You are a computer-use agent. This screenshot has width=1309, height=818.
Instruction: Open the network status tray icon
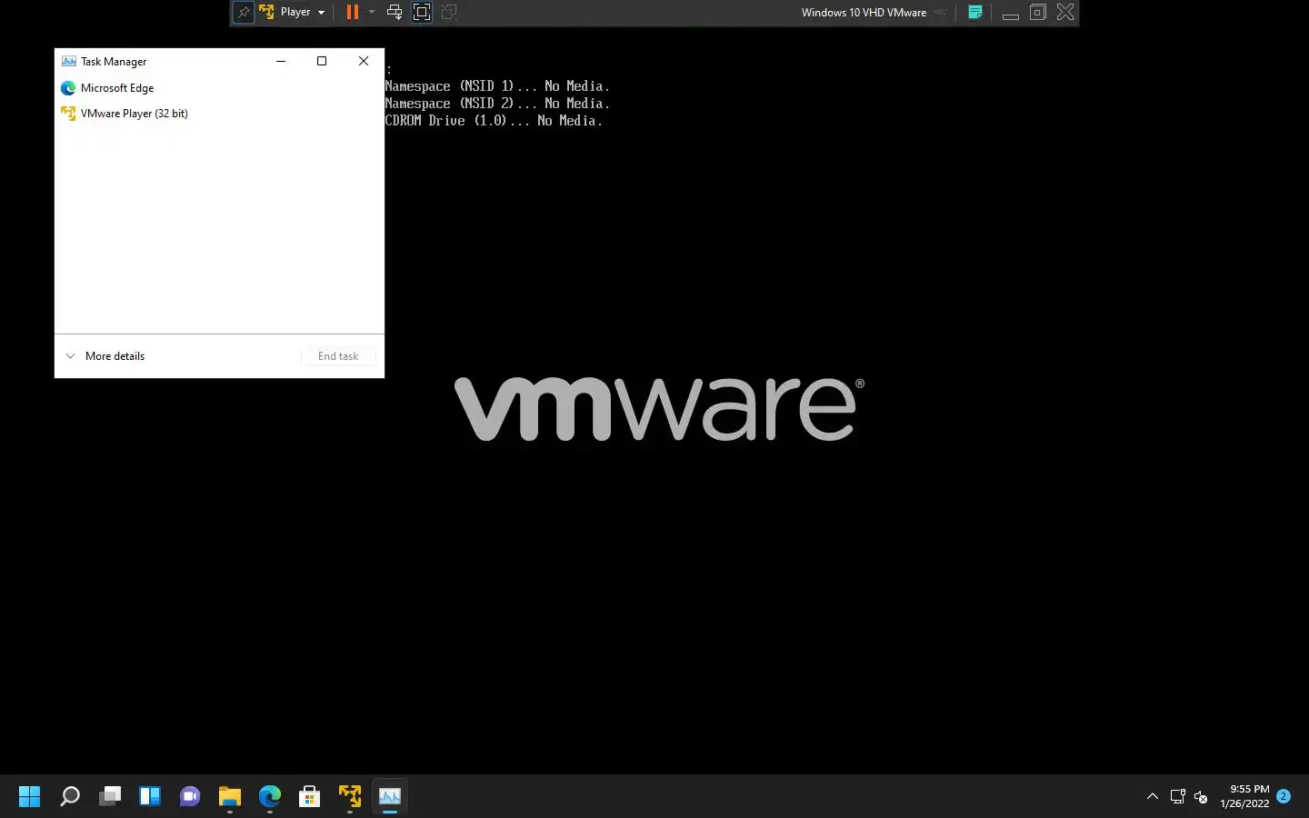1178,797
